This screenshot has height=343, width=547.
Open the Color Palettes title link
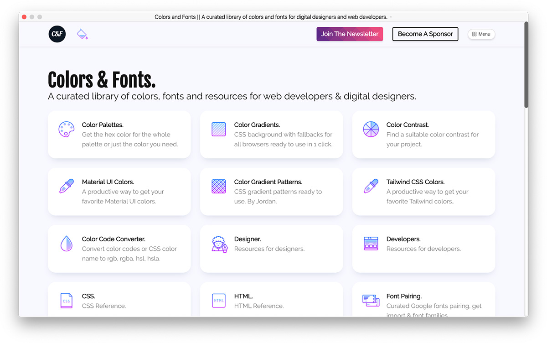[x=103, y=125]
